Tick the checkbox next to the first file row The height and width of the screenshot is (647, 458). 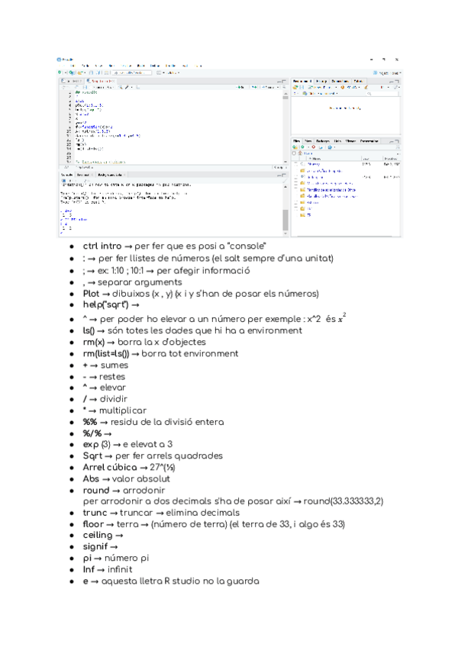tap(296, 164)
